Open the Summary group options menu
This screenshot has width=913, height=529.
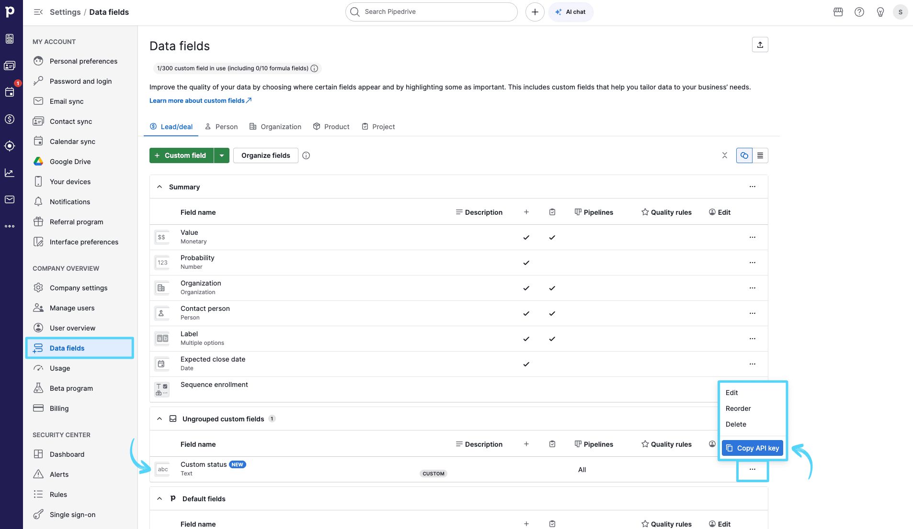point(753,187)
